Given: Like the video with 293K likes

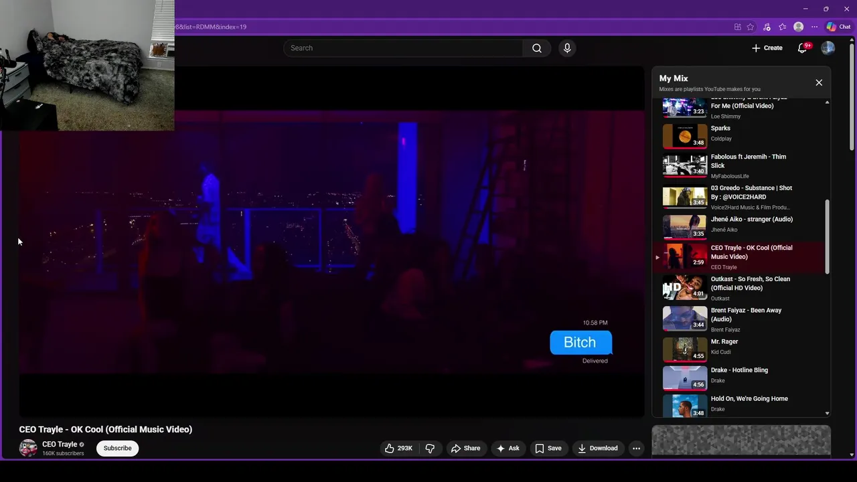Looking at the screenshot, I should coord(398,449).
